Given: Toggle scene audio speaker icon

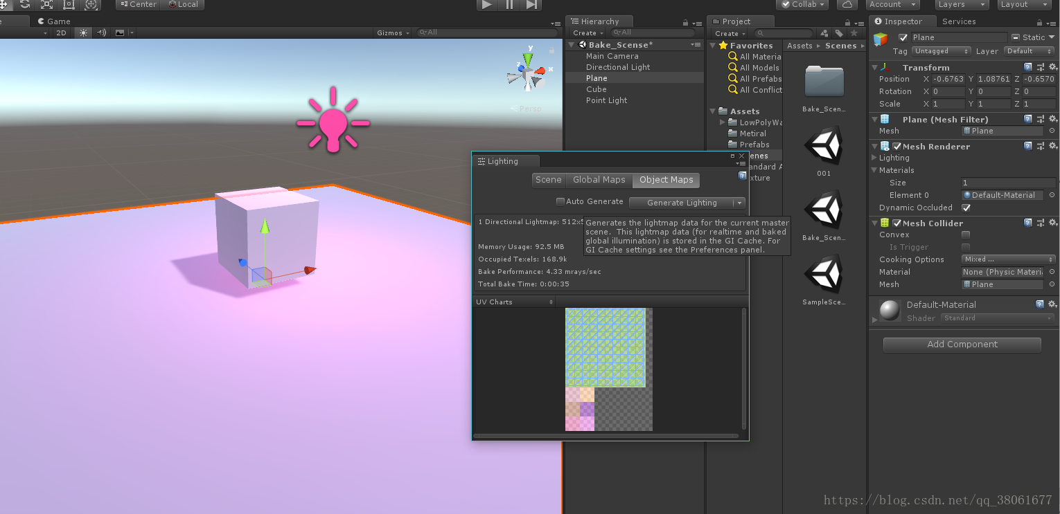Looking at the screenshot, I should tap(102, 33).
